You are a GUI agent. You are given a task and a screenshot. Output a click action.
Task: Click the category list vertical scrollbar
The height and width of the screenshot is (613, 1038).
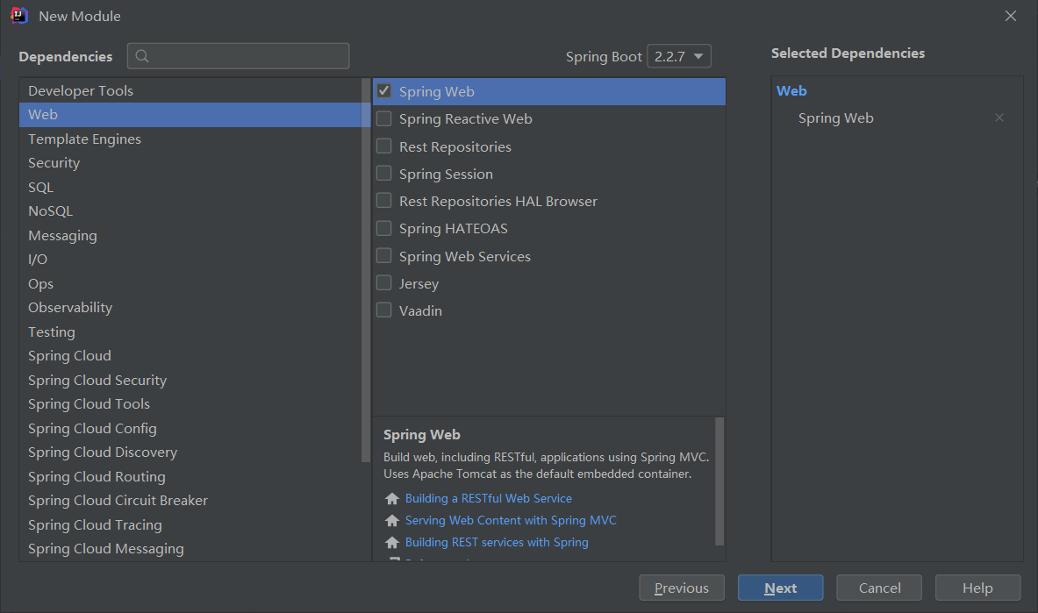coord(366,270)
